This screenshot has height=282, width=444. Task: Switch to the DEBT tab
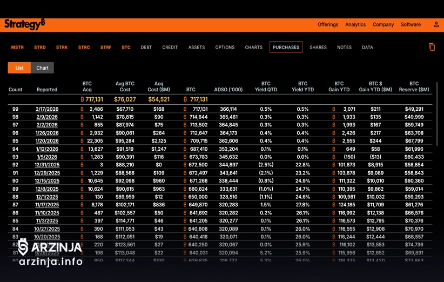click(x=146, y=48)
